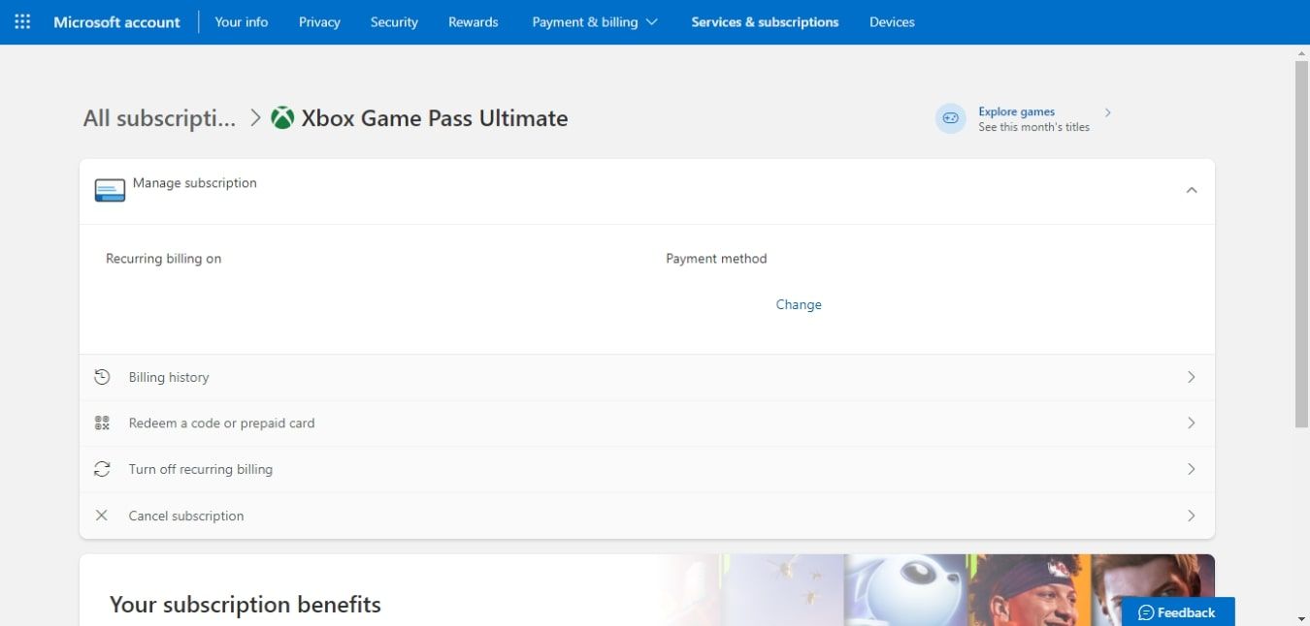1310x626 pixels.
Task: Click the Billing history clock icon
Action: [x=102, y=377]
